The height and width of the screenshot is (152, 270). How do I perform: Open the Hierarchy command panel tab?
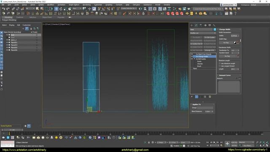[201, 25]
